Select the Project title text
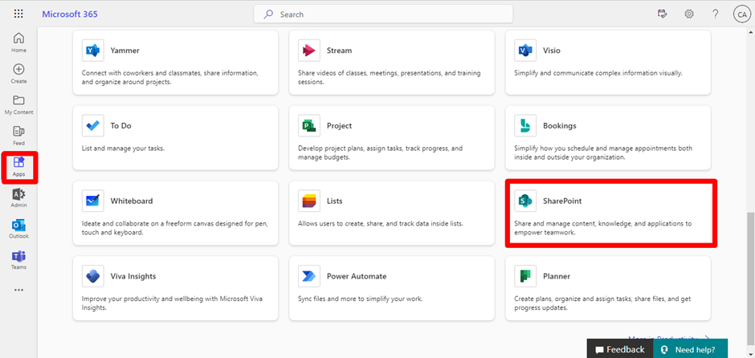755x358 pixels. click(339, 126)
